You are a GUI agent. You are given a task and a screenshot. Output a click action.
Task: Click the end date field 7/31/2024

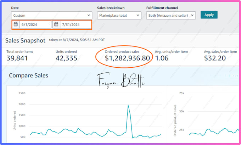click(x=75, y=24)
